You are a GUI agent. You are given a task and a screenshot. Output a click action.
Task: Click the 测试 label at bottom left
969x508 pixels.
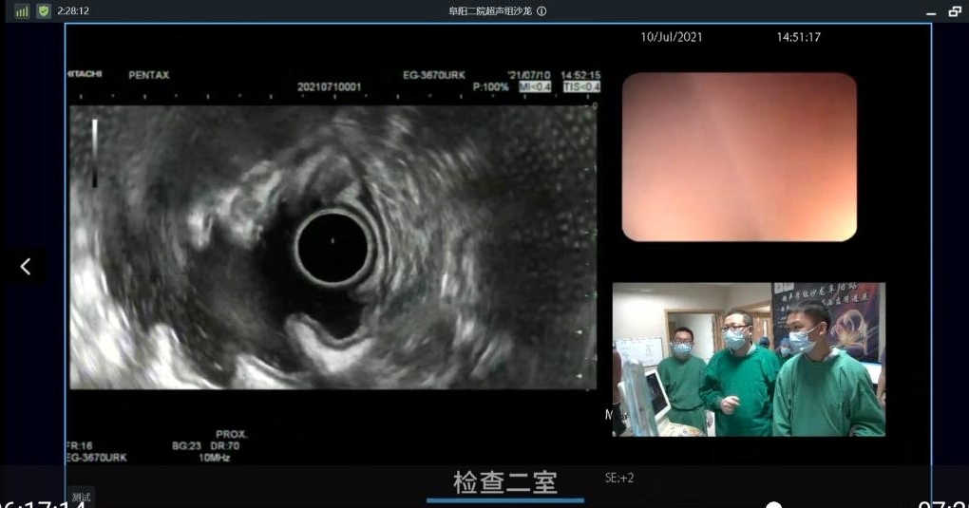[x=82, y=497]
